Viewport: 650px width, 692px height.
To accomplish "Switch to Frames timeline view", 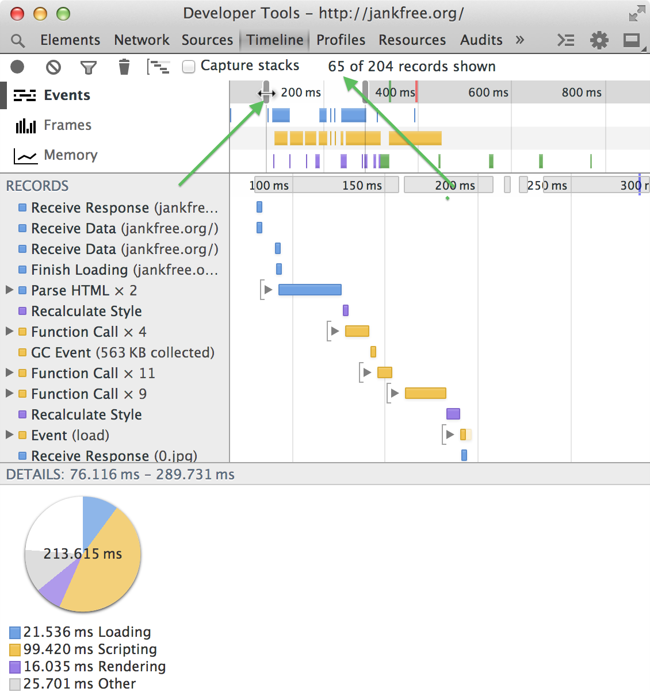I will pos(67,125).
